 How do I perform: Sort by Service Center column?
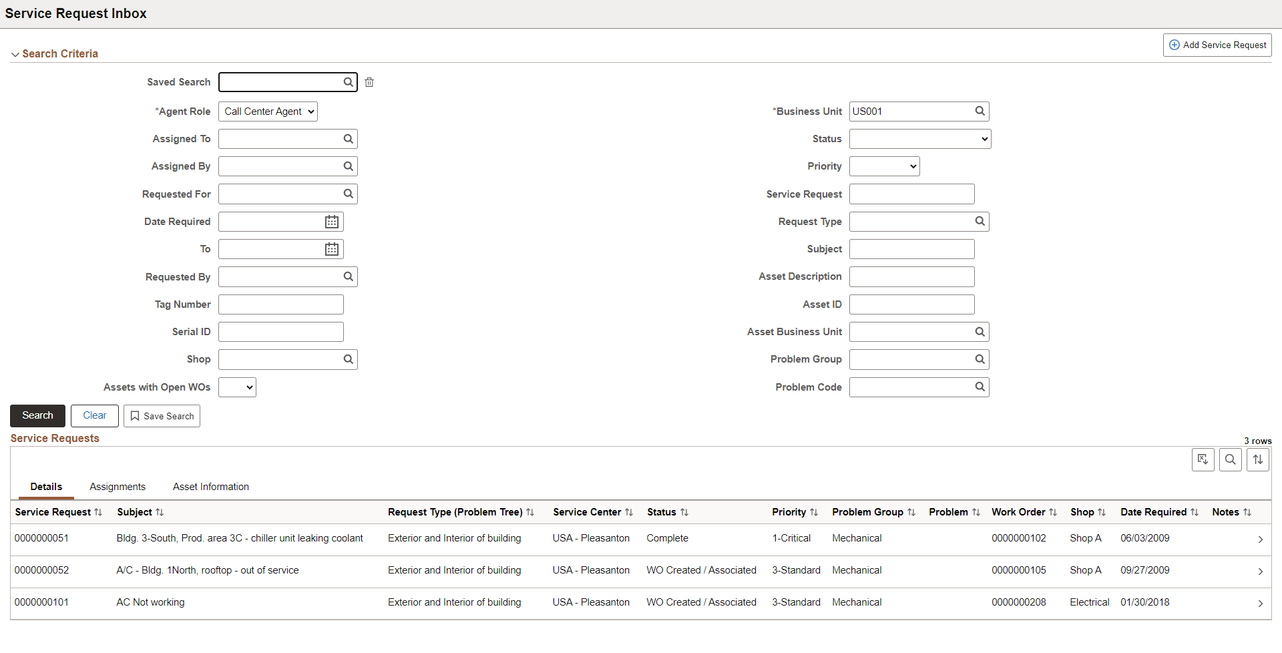point(593,512)
